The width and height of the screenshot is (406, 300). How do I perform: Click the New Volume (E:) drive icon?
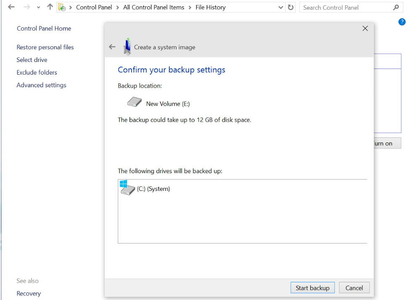pyautogui.click(x=134, y=102)
